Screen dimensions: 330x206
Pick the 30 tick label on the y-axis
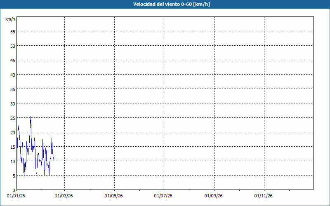12,103
